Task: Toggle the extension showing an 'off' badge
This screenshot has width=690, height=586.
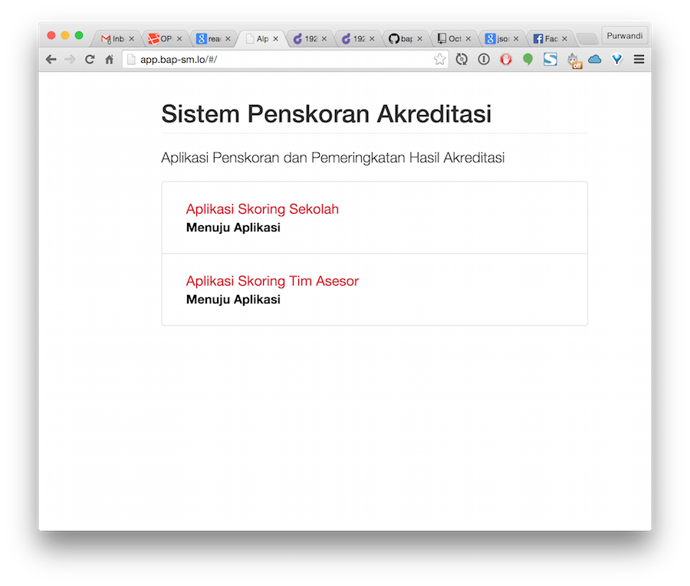Action: [573, 61]
